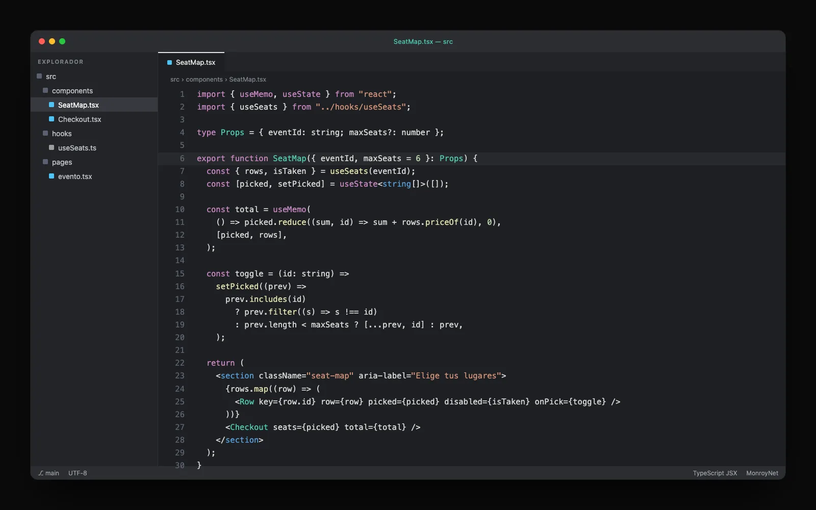Click the "react" string on line 1
The width and height of the screenshot is (816, 510).
click(x=375, y=94)
